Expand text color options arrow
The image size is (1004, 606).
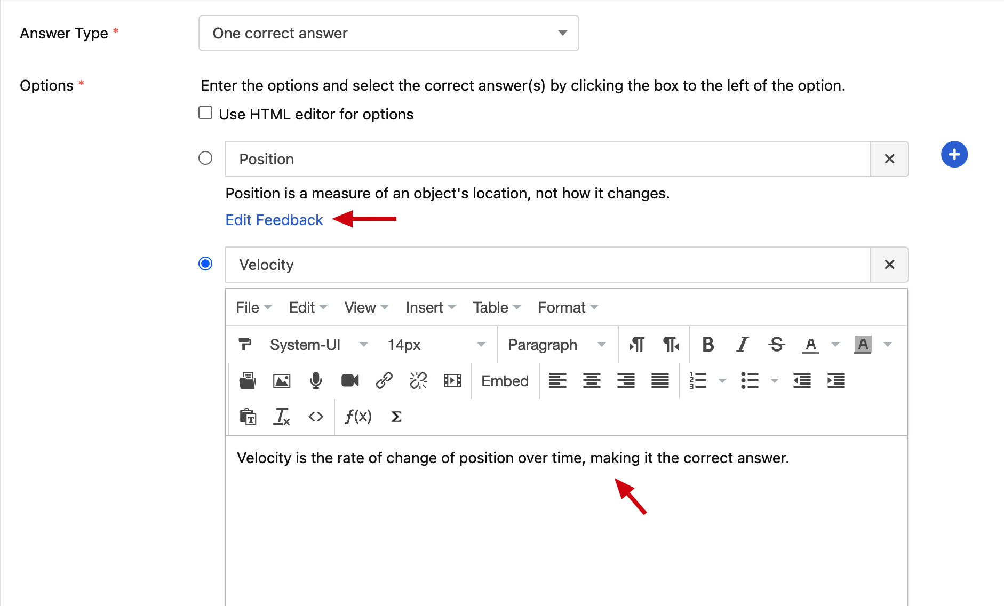(x=835, y=345)
